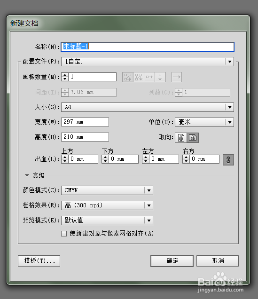Adjust bottom bleed 下方 stepper arrows

pyautogui.click(x=105, y=159)
